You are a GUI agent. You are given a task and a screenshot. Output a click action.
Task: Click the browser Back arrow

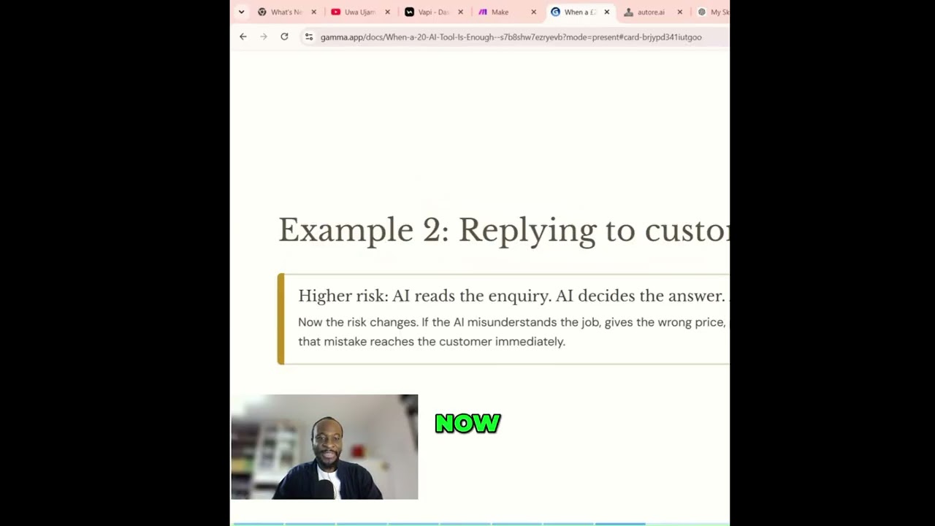243,37
